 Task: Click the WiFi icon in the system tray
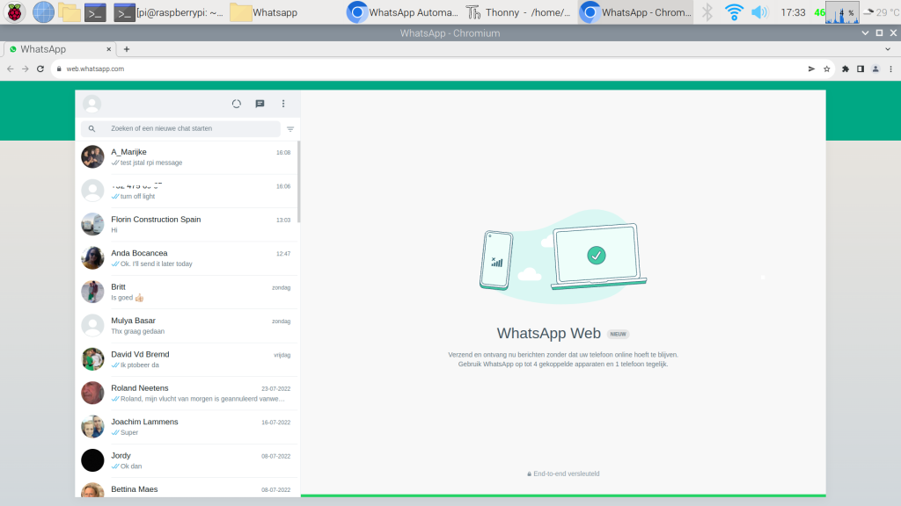pos(733,12)
